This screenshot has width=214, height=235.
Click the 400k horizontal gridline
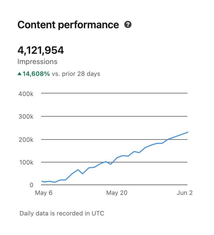114,93
